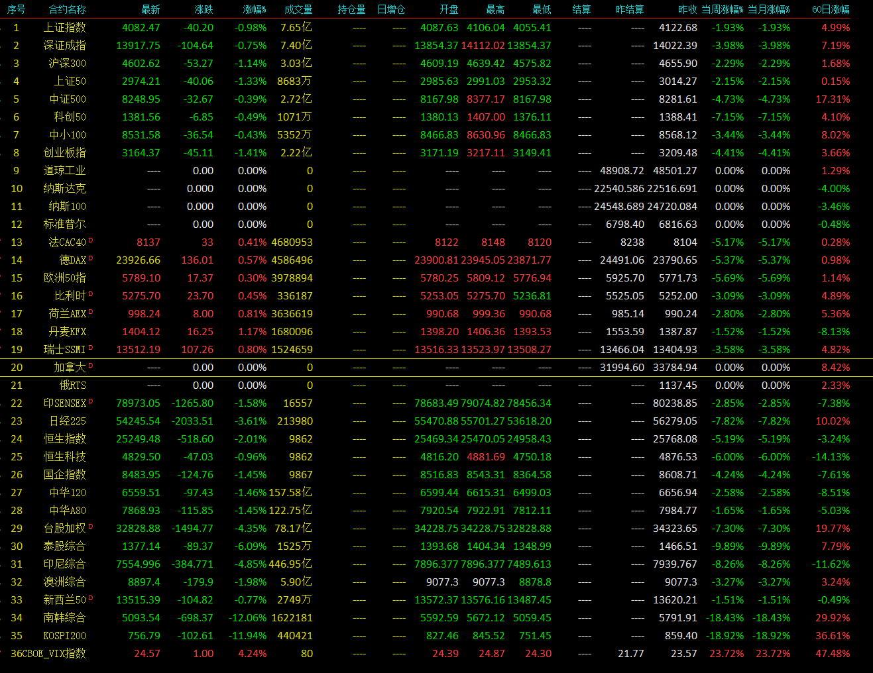Select the 道琼工业 row name

65,171
